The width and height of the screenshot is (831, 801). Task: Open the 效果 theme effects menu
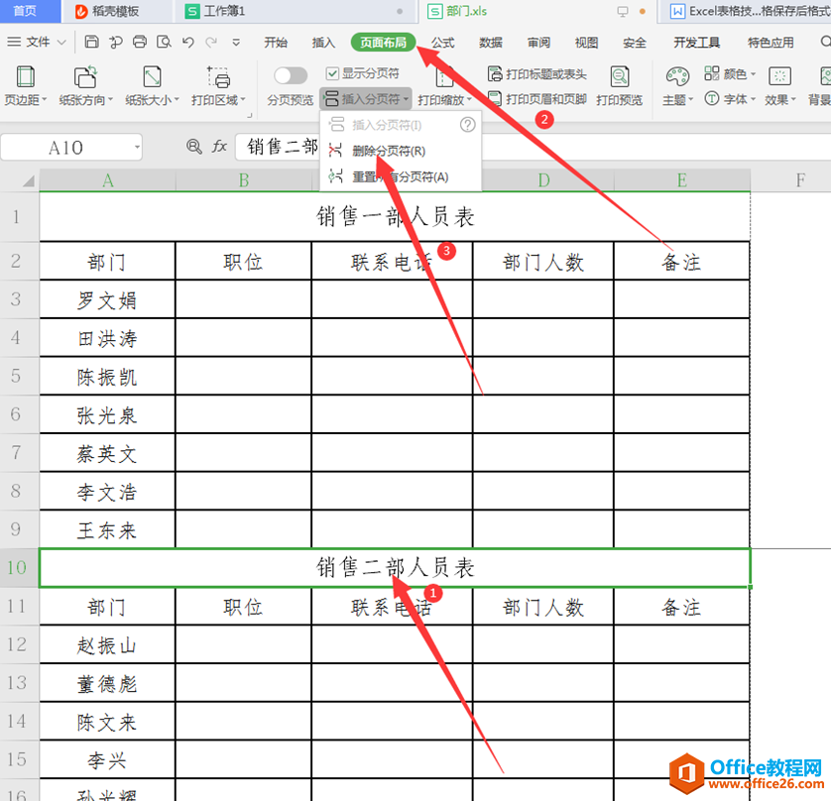[779, 85]
